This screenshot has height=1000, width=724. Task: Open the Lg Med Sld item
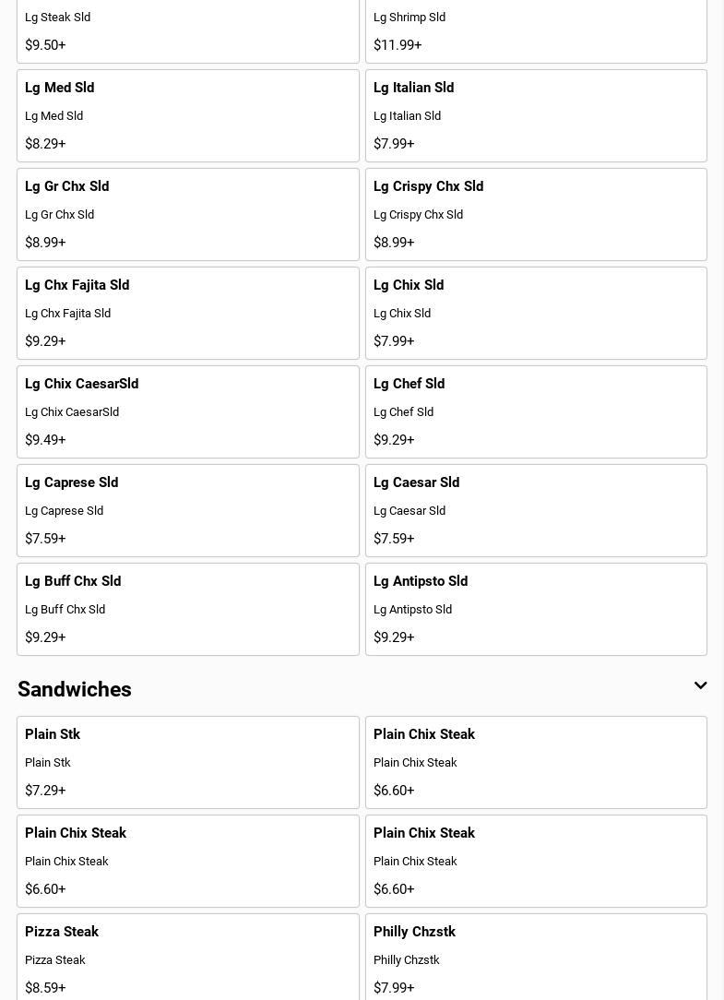tap(187, 115)
